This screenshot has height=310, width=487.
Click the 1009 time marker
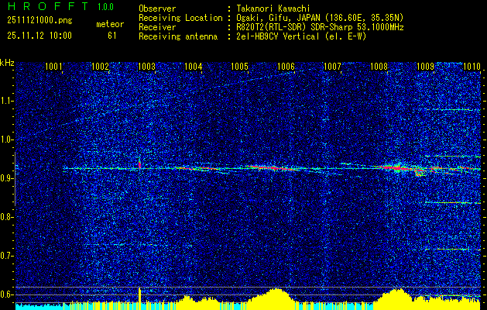pyautogui.click(x=425, y=66)
